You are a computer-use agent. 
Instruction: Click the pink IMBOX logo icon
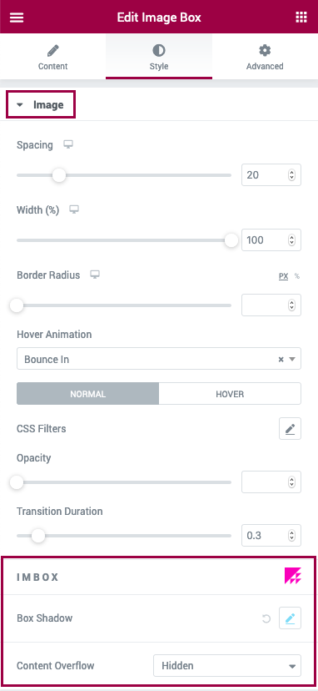[293, 576]
